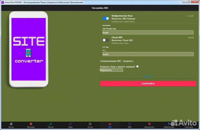This screenshot has height=130, width=200.
Task: Click the blue link above the save button
Action: (148, 76)
